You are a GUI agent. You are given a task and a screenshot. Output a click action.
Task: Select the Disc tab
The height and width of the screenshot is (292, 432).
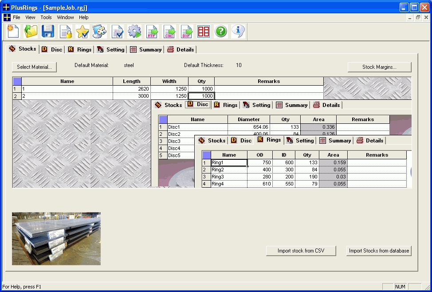point(198,105)
